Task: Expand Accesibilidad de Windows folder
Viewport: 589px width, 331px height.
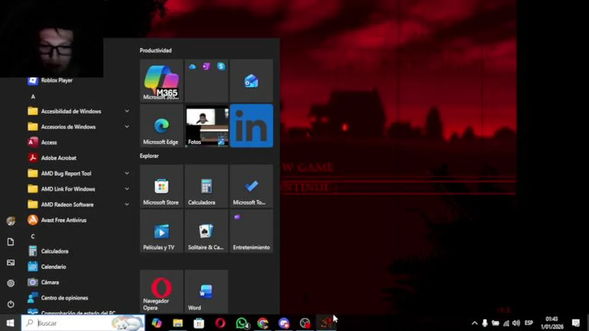Action: coord(78,111)
